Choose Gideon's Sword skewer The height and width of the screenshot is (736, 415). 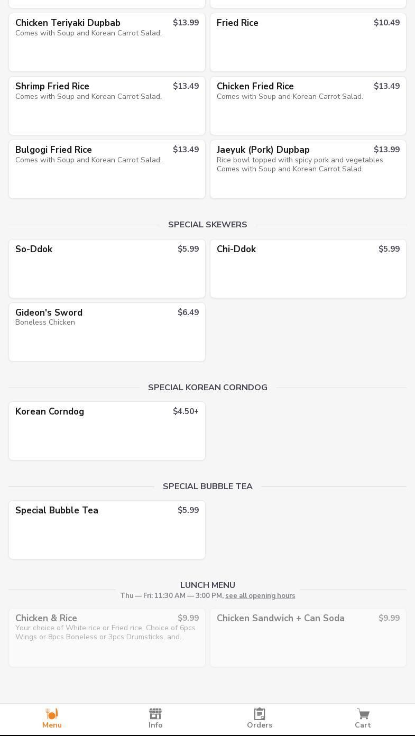coord(107,332)
